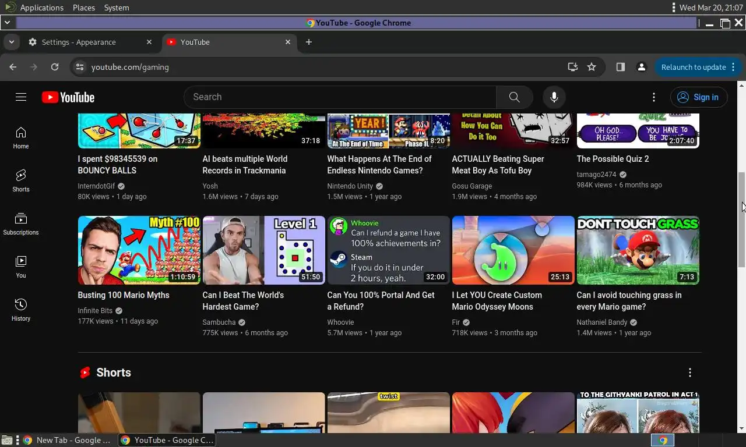The width and height of the screenshot is (746, 447).
Task: Open the Chrome window menu arrow
Action: click(7, 23)
